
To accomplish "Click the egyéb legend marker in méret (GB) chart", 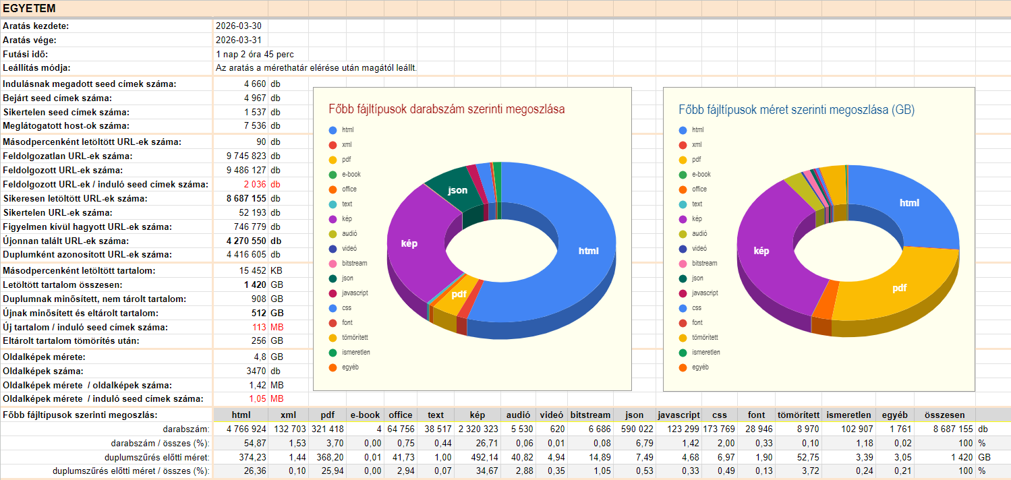I will (683, 367).
